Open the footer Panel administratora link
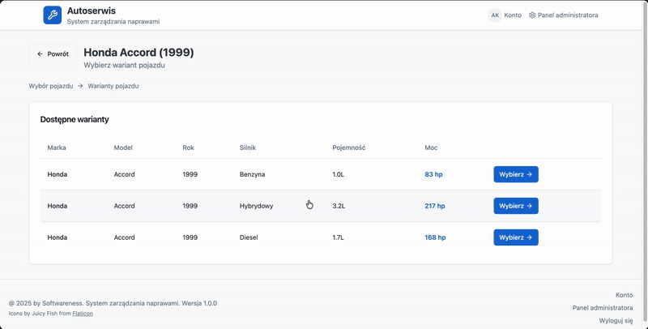This screenshot has height=329, width=648. click(x=603, y=308)
